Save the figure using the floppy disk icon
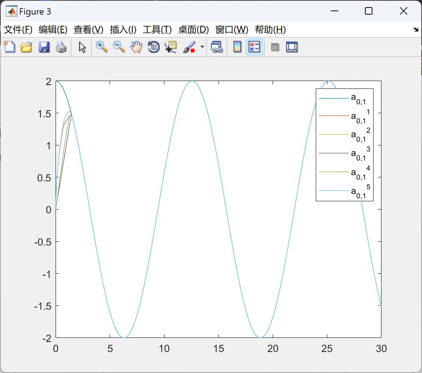 pyautogui.click(x=44, y=47)
